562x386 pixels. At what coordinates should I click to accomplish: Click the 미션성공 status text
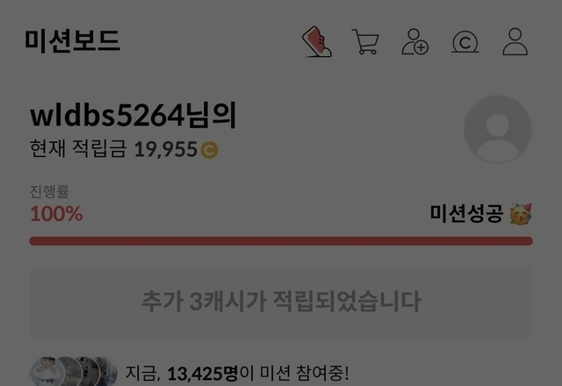tap(466, 214)
